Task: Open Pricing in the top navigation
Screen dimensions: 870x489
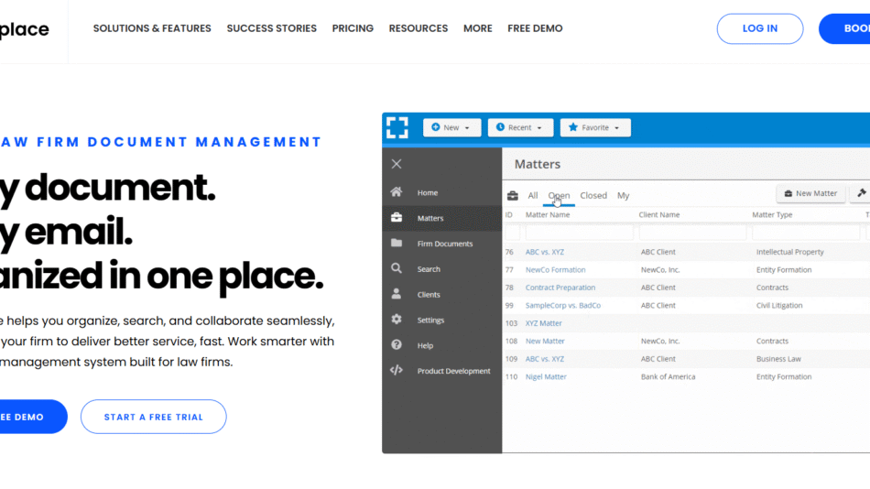Action: click(x=353, y=28)
